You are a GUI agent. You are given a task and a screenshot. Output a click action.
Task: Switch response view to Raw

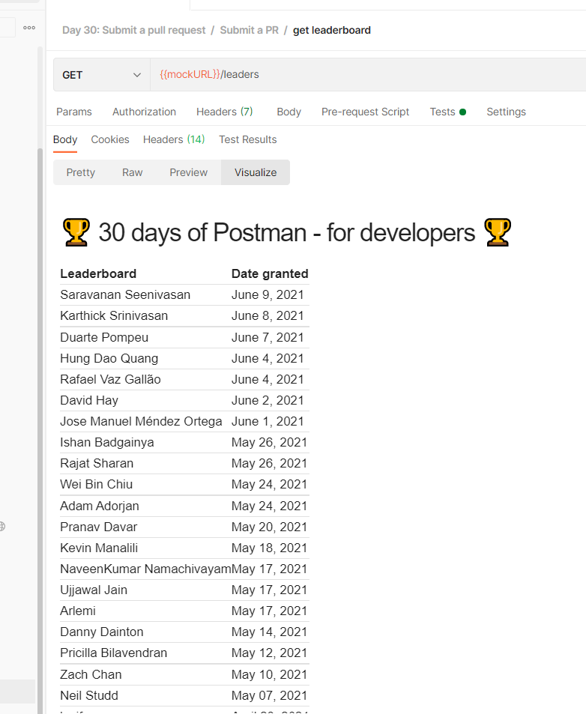[132, 172]
